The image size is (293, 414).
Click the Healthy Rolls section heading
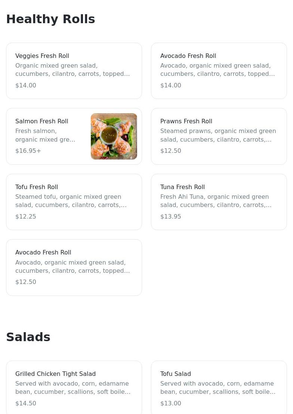[x=50, y=19]
